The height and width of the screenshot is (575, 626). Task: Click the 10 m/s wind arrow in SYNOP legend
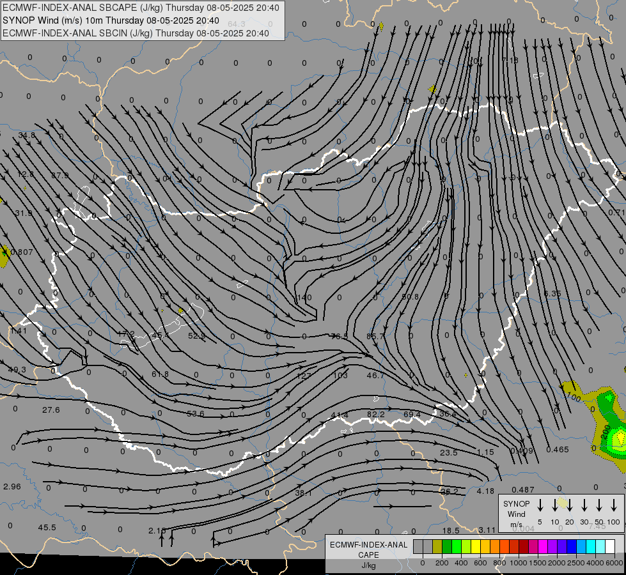tap(554, 505)
